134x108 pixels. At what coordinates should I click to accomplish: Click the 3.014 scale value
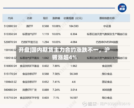click(74, 90)
